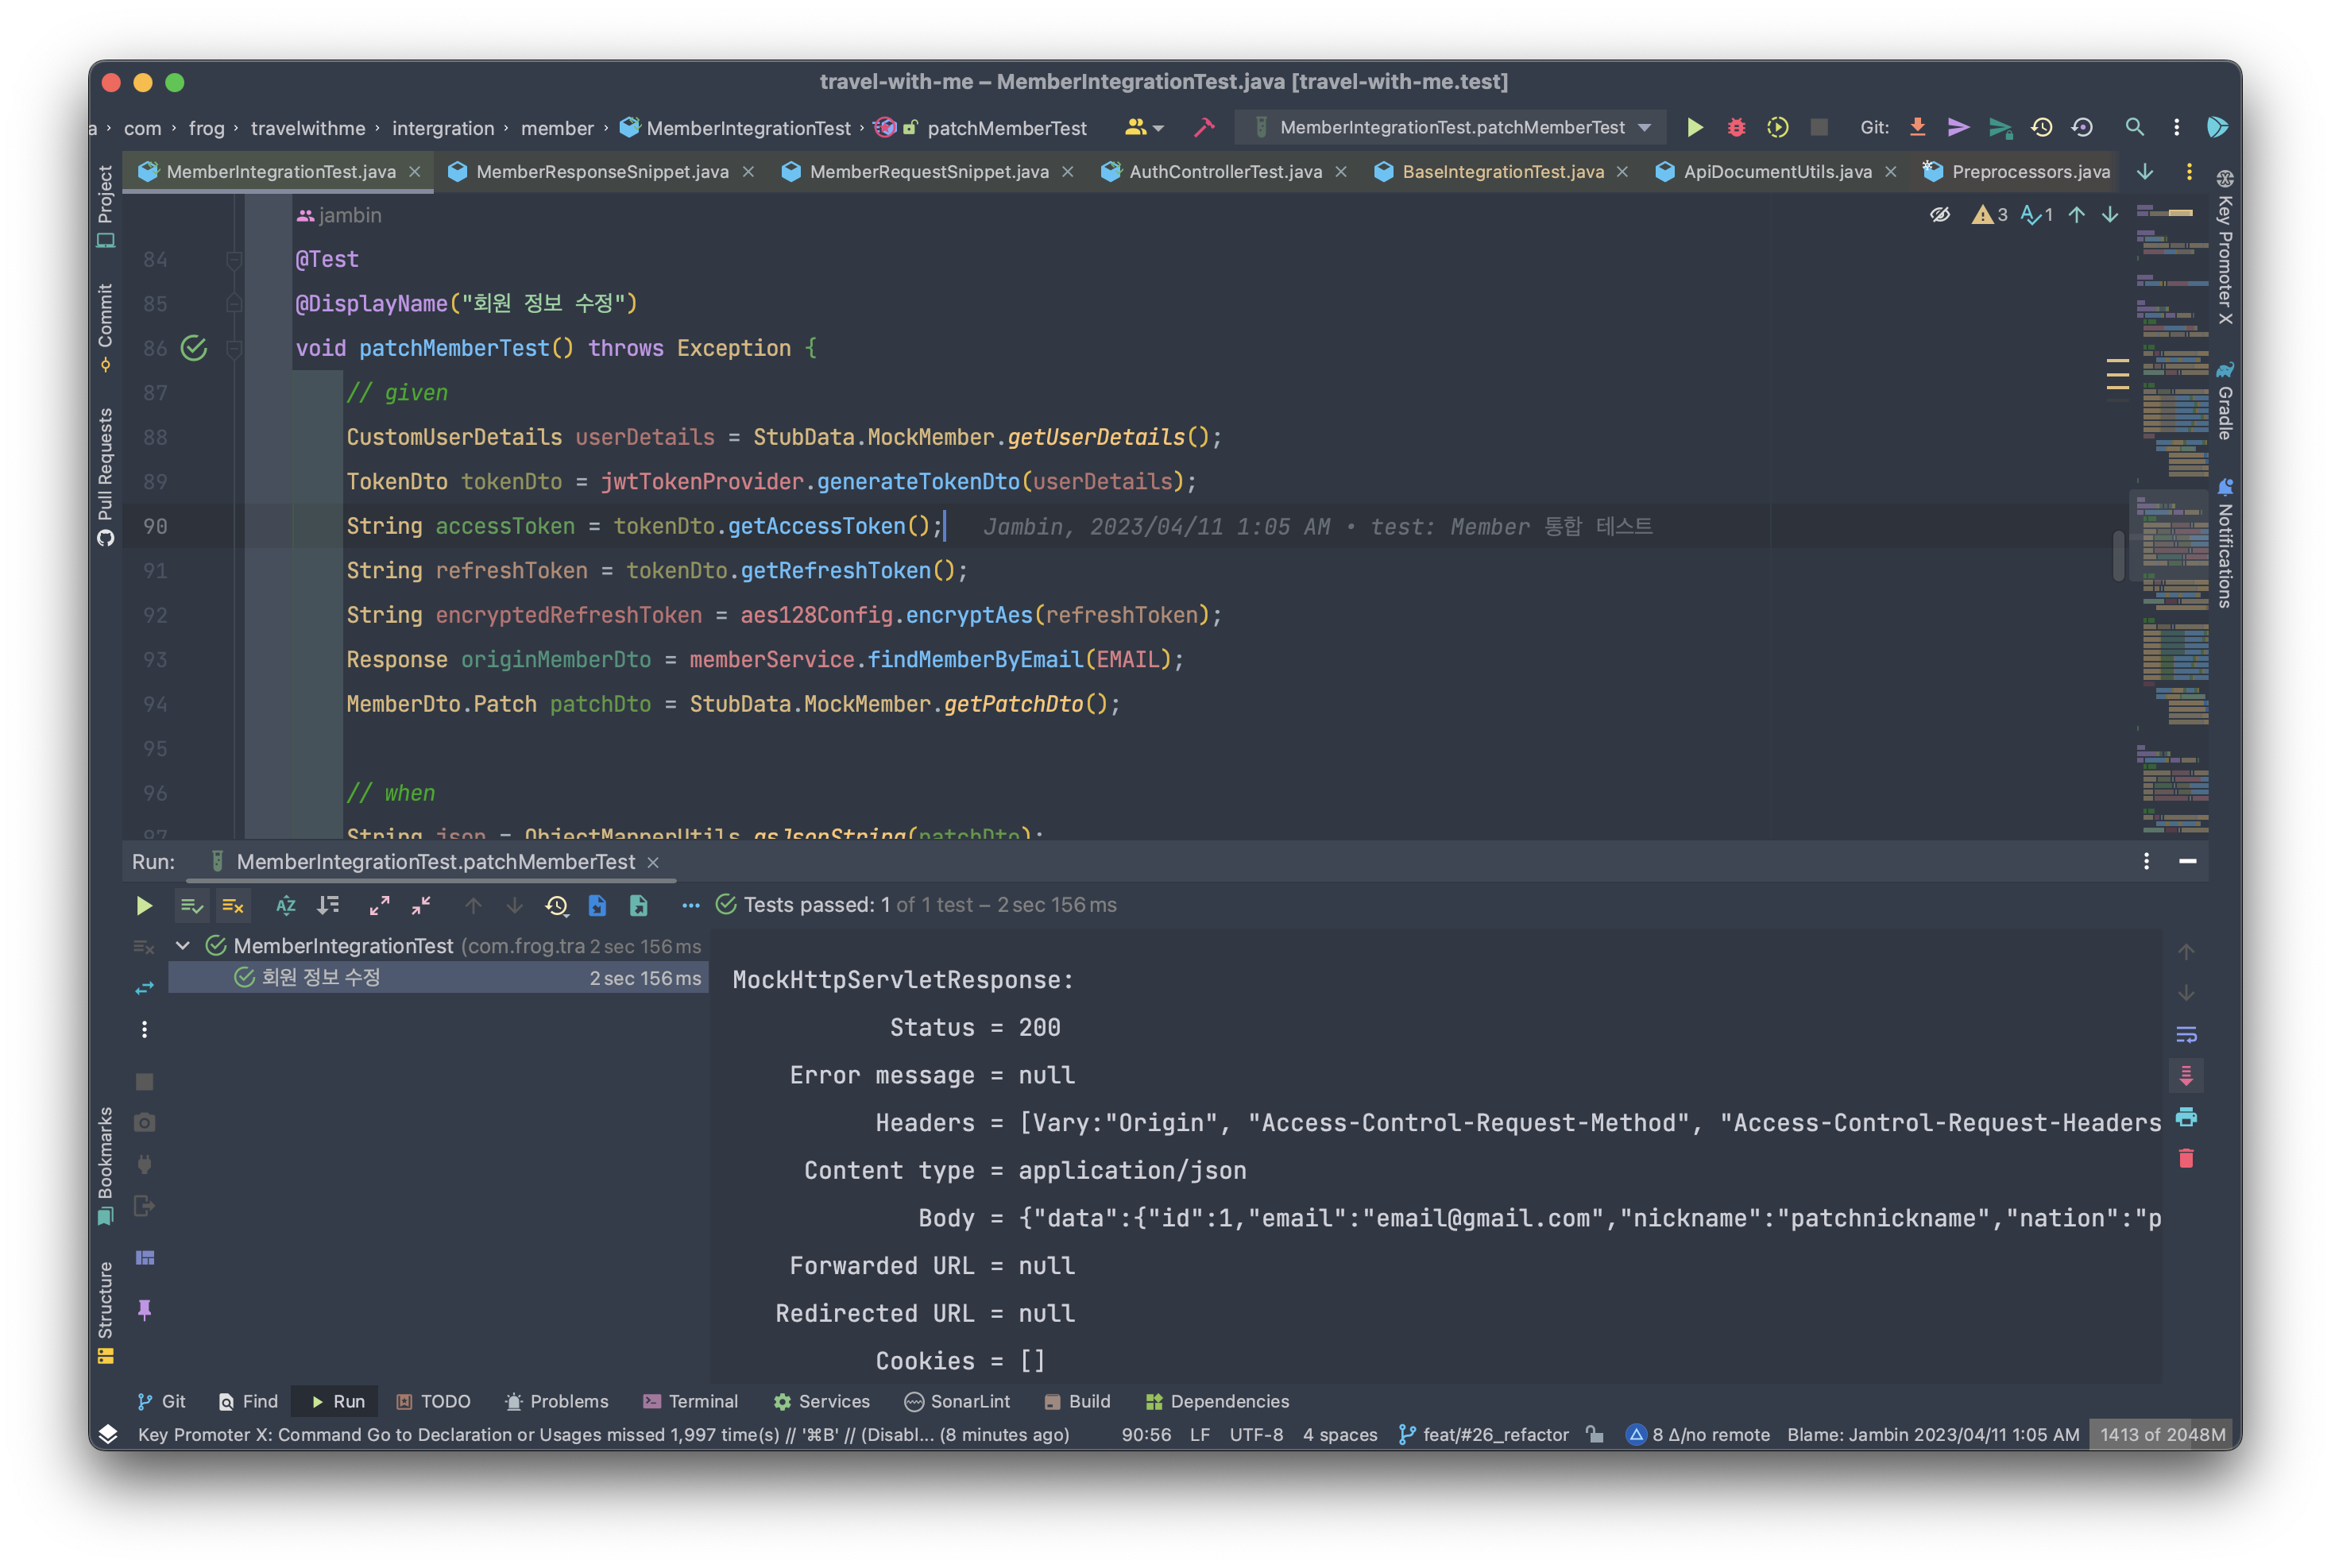Image resolution: width=2331 pixels, height=1568 pixels.
Task: Click the green Run button in the top toolbar
Action: pos(1695,127)
